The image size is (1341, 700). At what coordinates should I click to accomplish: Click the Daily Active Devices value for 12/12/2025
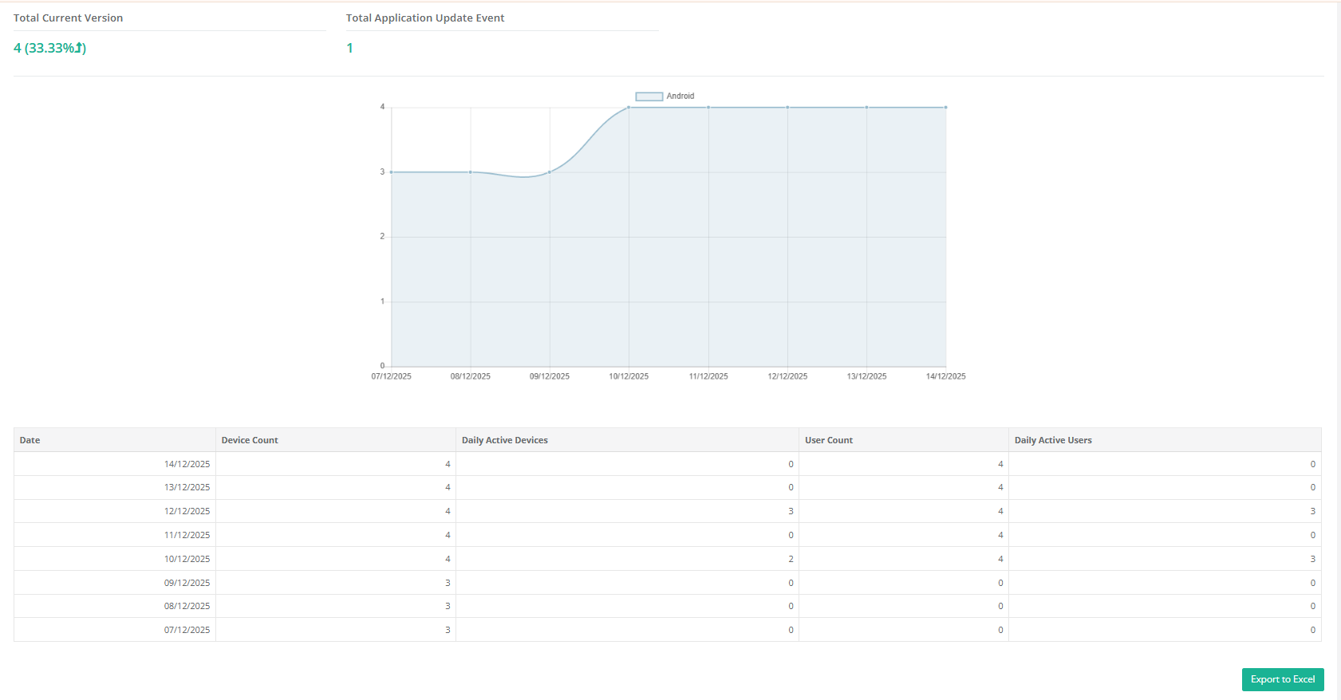tap(791, 511)
